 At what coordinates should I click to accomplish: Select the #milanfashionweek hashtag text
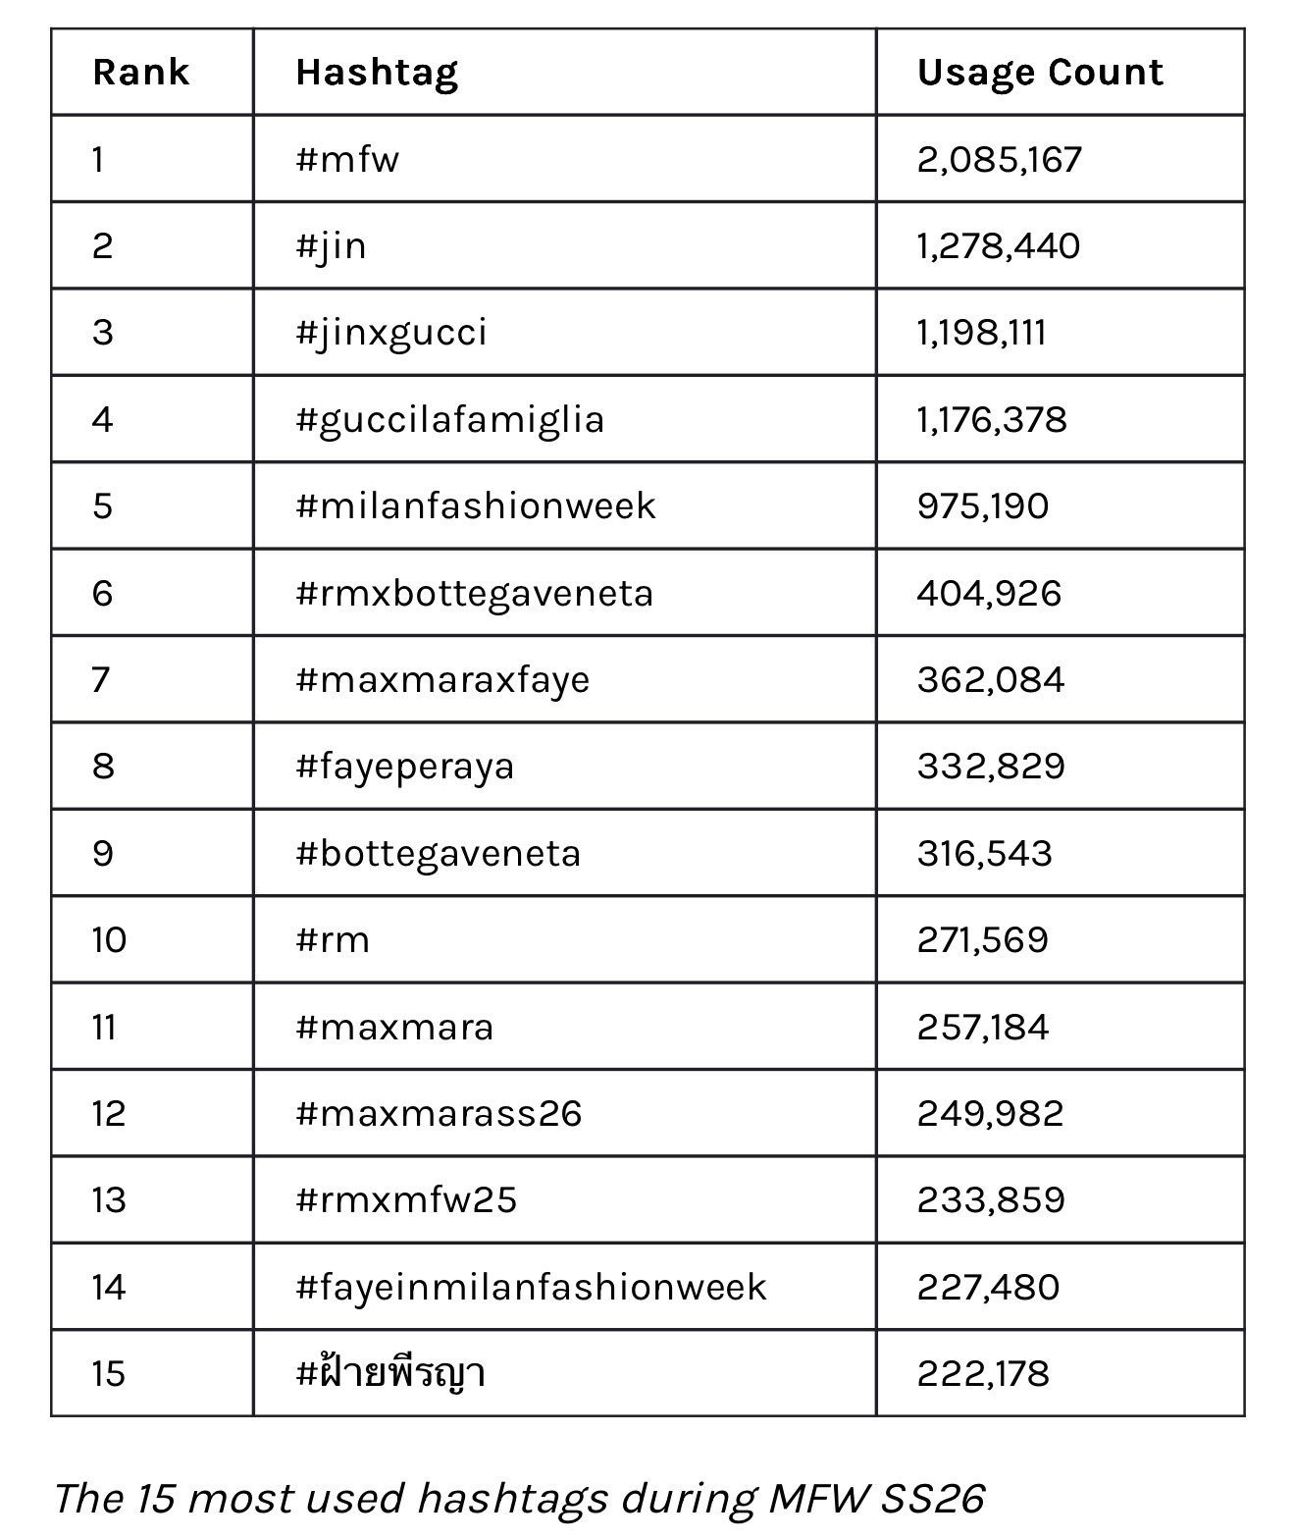[476, 505]
